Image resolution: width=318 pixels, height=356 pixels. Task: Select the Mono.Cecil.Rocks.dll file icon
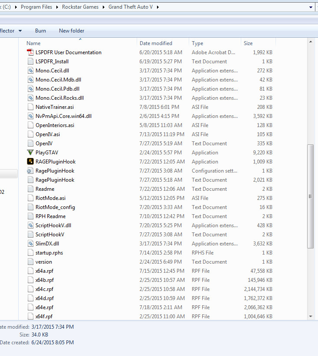(30, 98)
